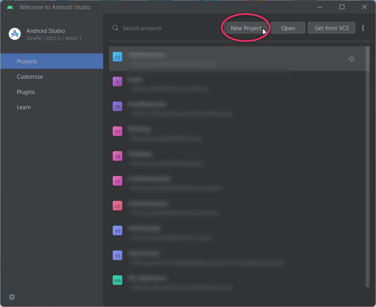Switch to the Customize tab

pos(52,77)
